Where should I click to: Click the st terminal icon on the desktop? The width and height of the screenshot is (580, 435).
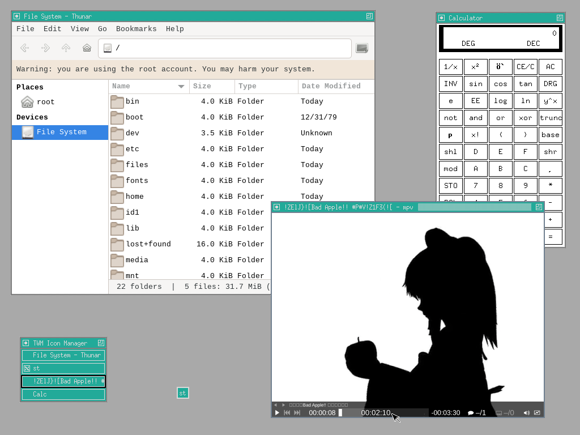pos(182,393)
